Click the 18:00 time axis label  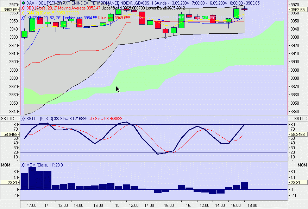pos(252,205)
